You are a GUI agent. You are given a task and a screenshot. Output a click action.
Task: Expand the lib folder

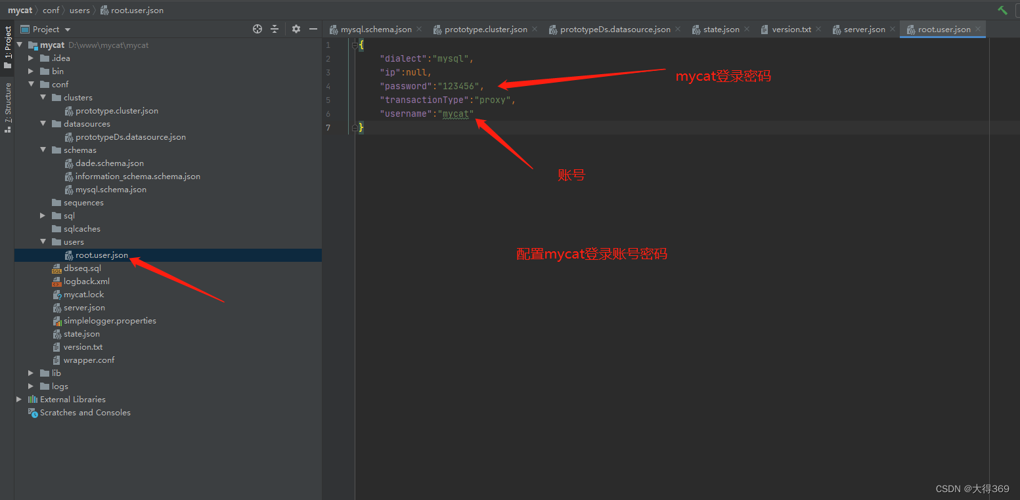pos(31,373)
